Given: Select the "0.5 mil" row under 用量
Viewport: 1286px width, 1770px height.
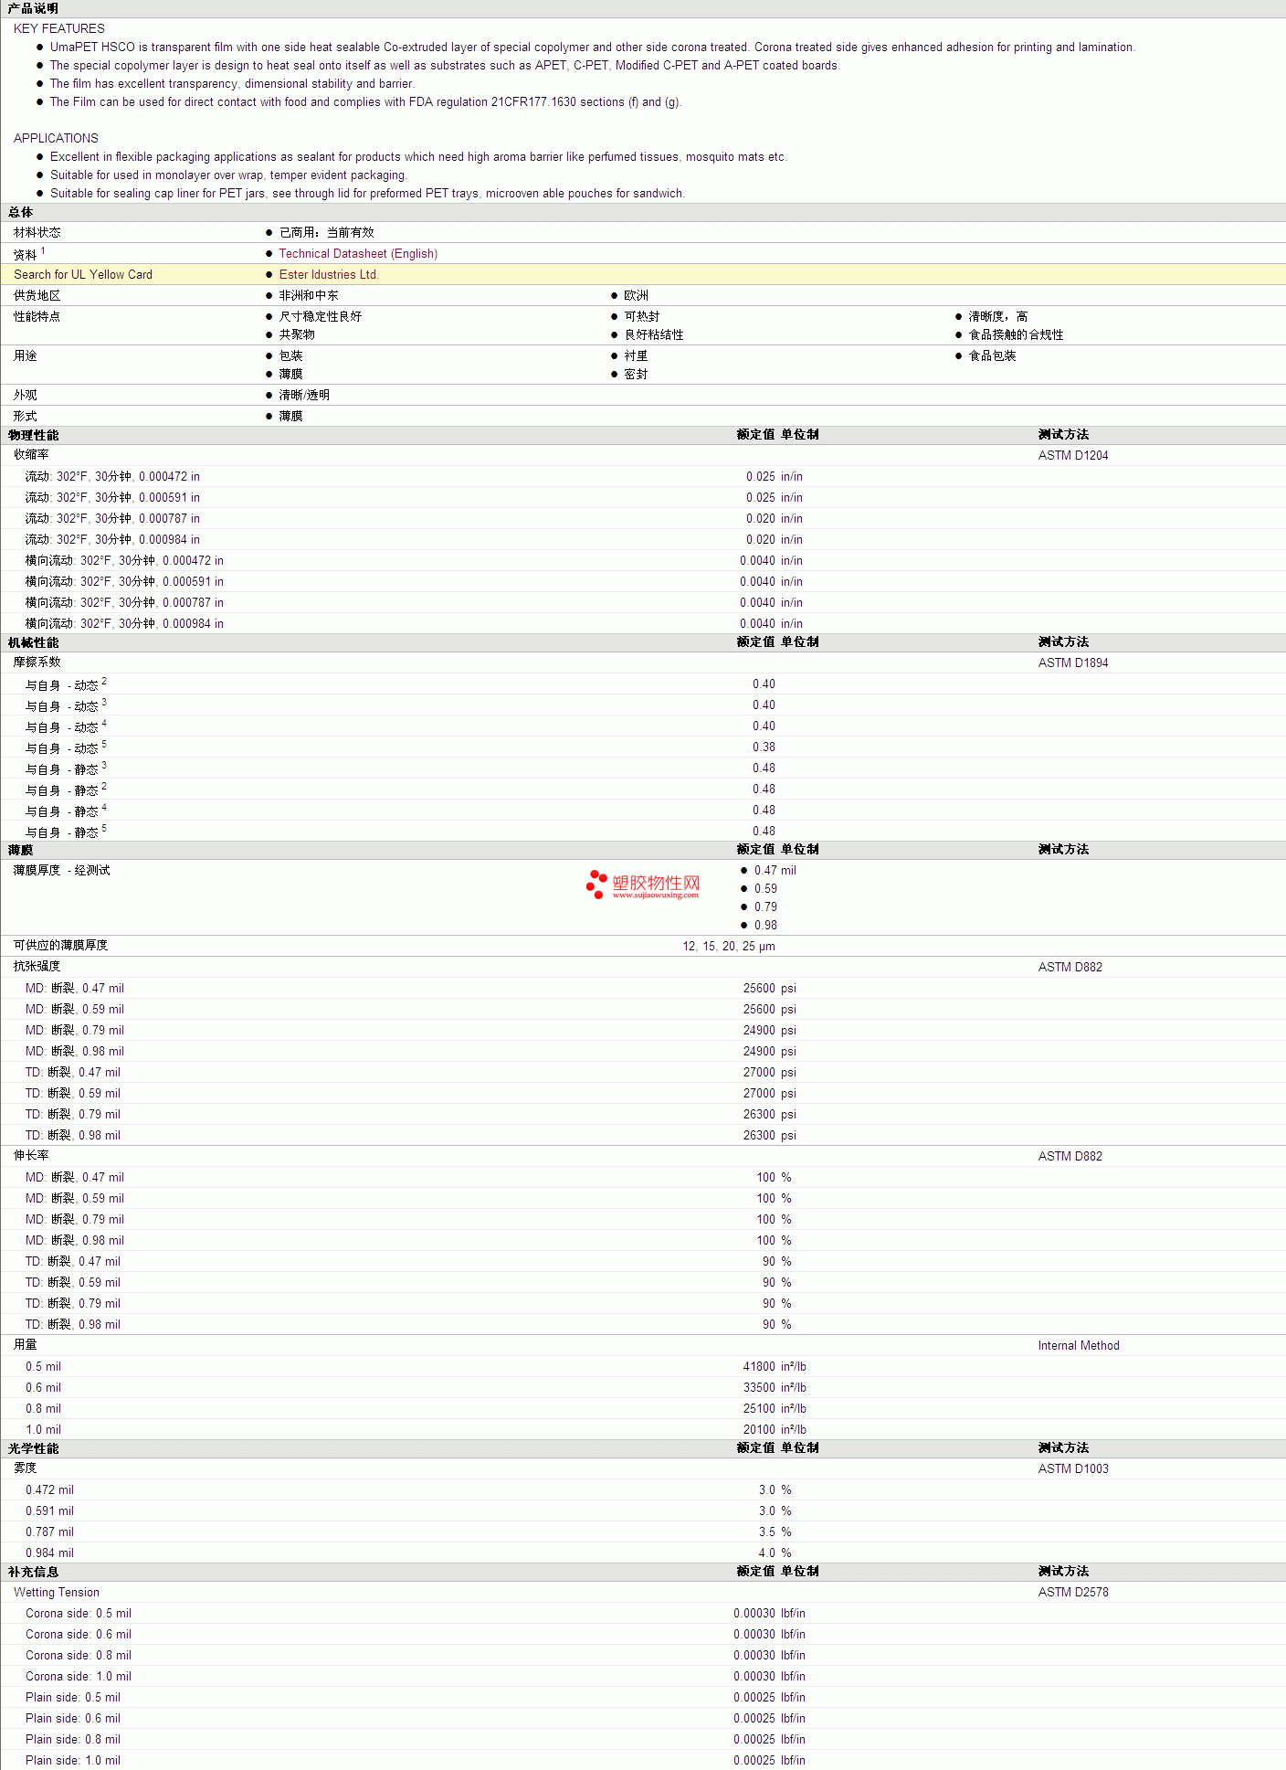Looking at the screenshot, I should (43, 1367).
